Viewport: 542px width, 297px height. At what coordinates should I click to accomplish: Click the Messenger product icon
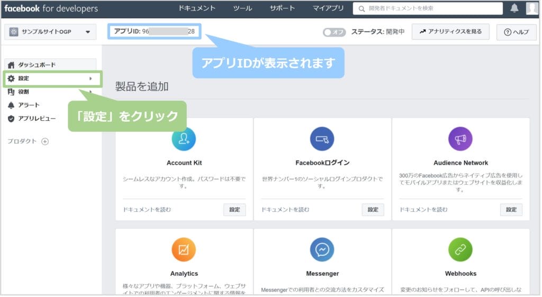pos(322,250)
